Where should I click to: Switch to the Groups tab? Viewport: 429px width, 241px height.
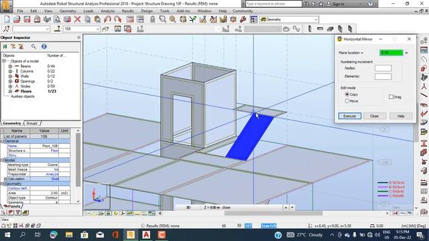click(32, 123)
